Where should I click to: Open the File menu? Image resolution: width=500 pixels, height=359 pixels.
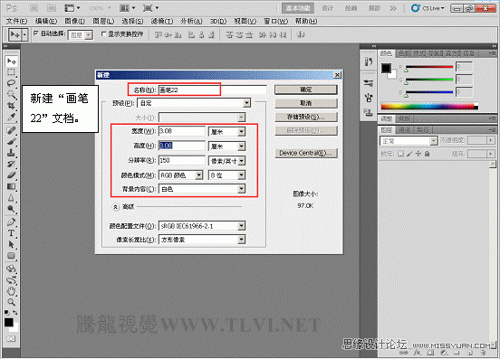click(16, 21)
